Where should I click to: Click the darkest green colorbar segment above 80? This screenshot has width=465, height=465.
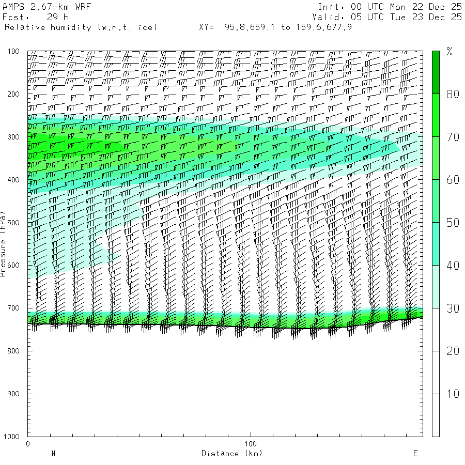click(436, 73)
